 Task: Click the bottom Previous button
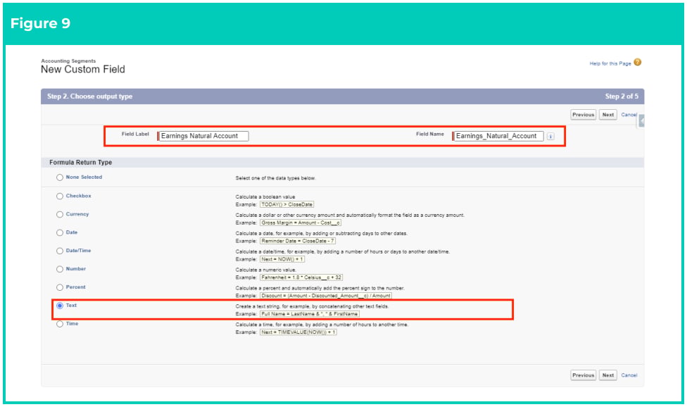click(x=583, y=375)
